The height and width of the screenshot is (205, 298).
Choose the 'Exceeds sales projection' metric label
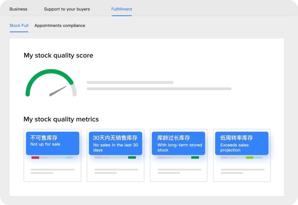click(x=241, y=143)
